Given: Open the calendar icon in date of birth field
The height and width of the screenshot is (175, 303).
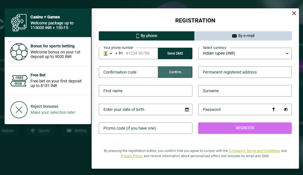Looking at the screenshot, I should pos(187,109).
